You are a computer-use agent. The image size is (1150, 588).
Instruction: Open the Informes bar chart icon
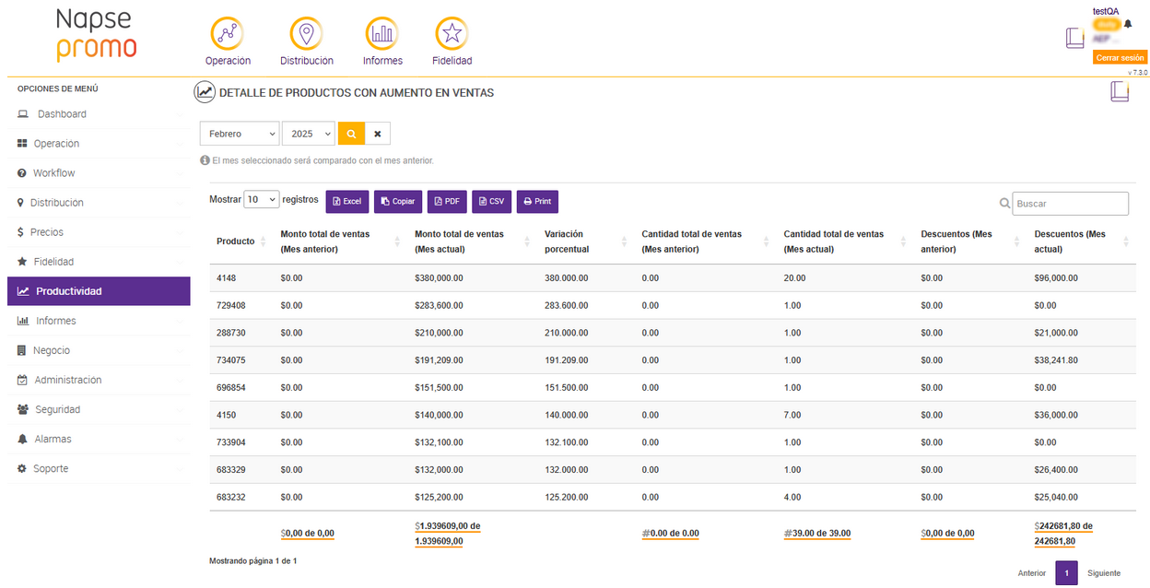[x=381, y=34]
